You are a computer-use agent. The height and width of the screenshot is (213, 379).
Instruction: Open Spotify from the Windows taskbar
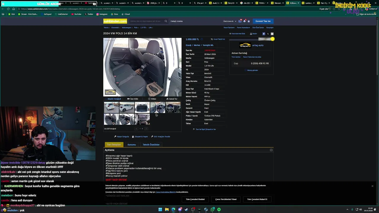click(219, 209)
